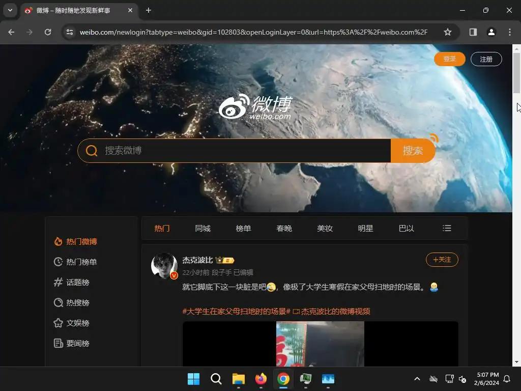Switch to the 同城 tab
Image resolution: width=521 pixels, height=391 pixels.
pos(202,229)
